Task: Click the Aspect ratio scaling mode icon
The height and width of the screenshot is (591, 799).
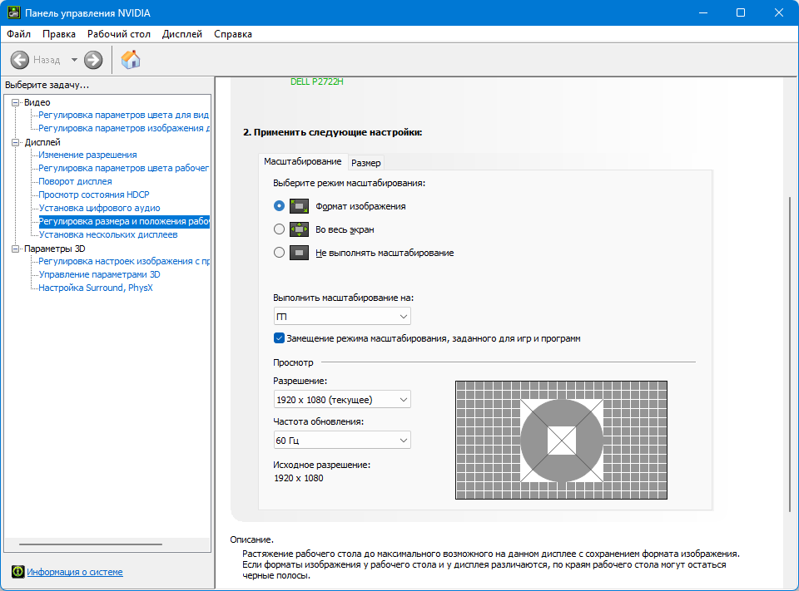Action: (x=299, y=206)
